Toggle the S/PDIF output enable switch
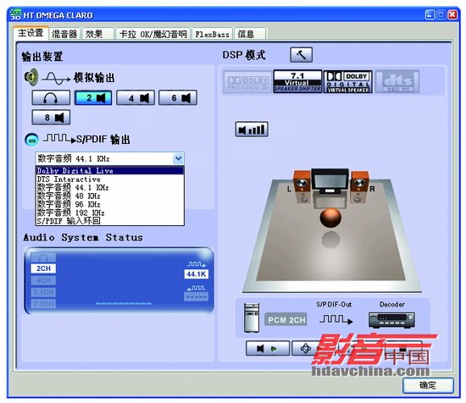Screen dimensions: 466x403 pos(31,140)
